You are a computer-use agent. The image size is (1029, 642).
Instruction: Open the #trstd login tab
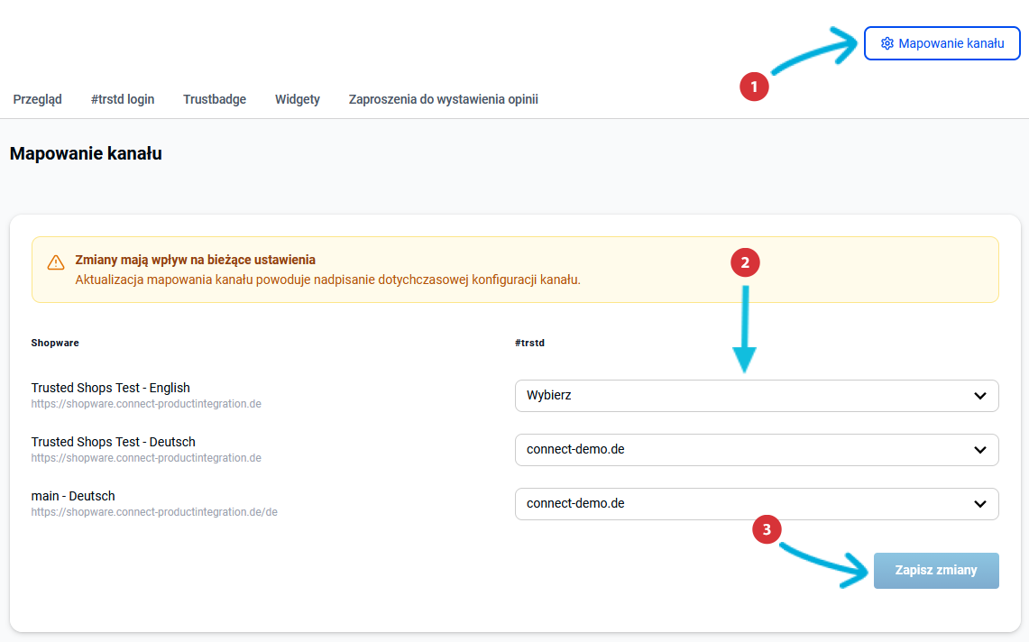(x=123, y=99)
